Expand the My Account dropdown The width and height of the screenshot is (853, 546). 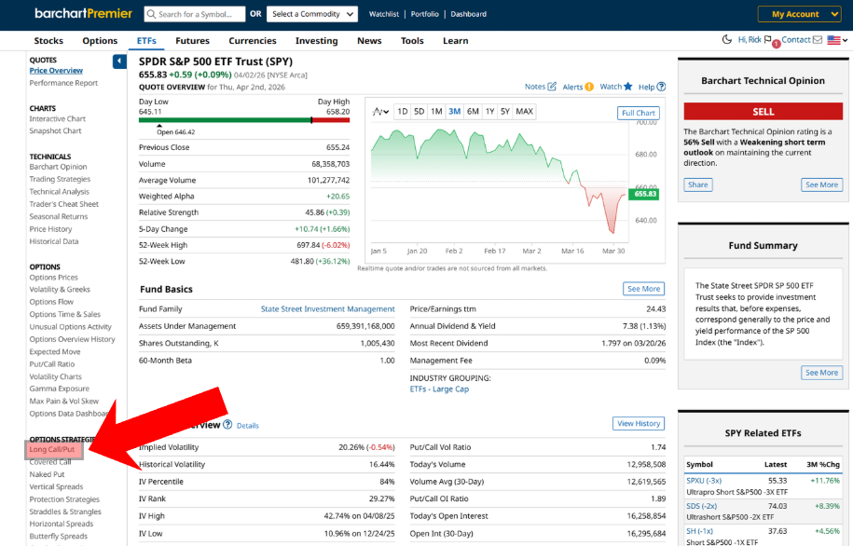799,14
